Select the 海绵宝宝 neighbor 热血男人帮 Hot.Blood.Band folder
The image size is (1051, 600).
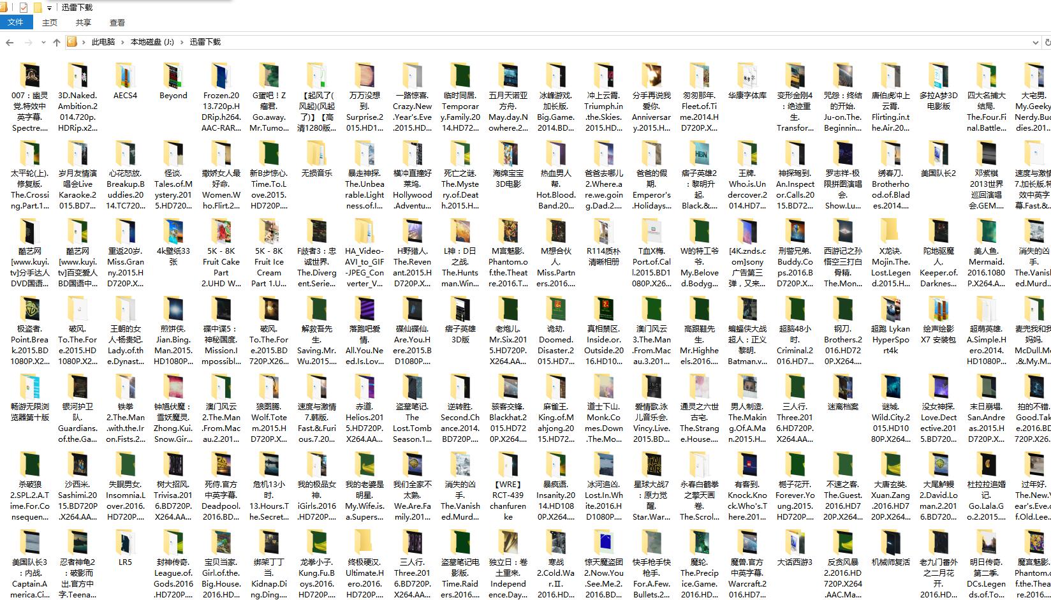pyautogui.click(x=555, y=175)
